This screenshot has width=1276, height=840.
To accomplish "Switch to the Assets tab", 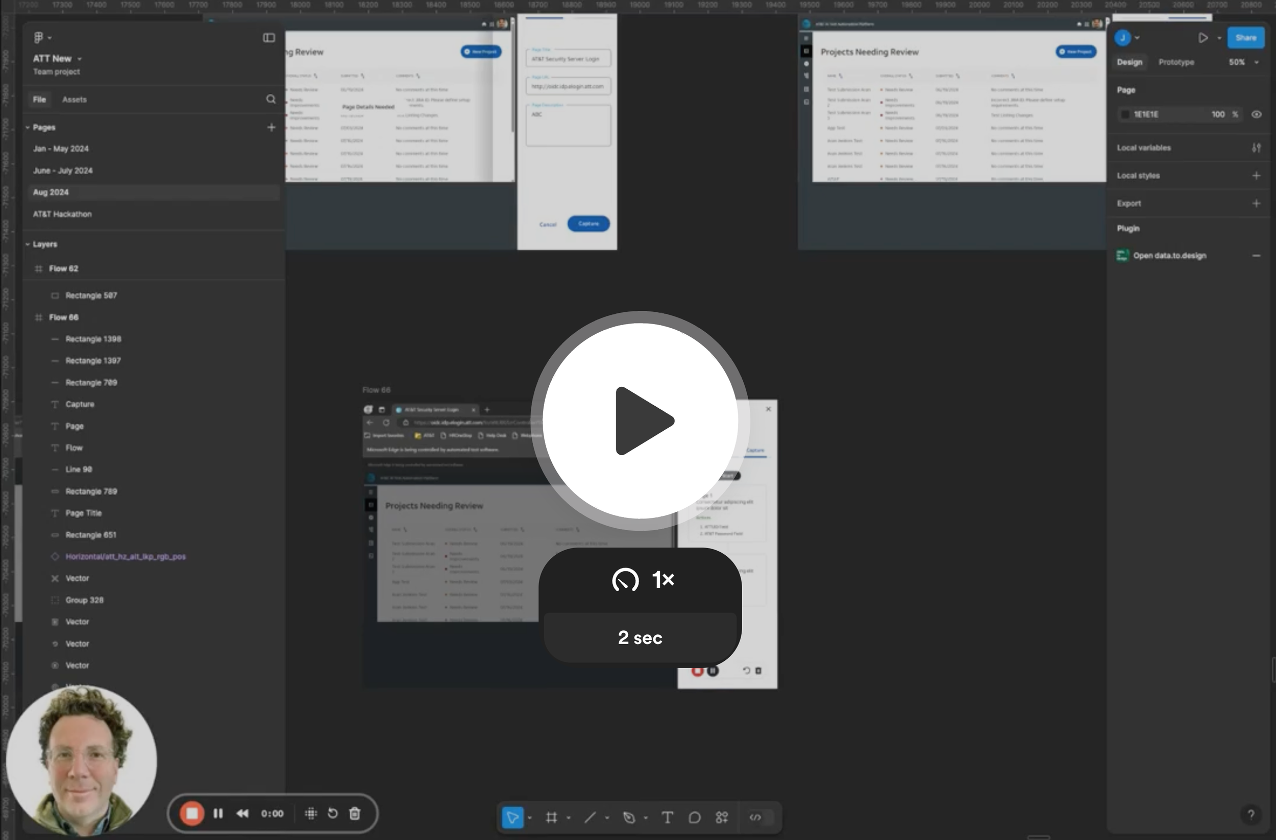I will tap(74, 99).
